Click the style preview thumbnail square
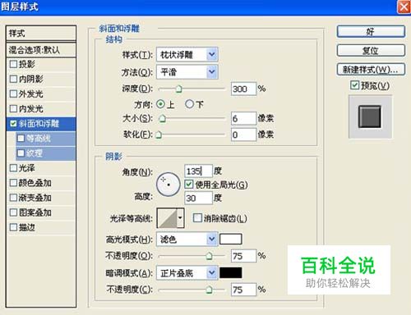 point(370,116)
